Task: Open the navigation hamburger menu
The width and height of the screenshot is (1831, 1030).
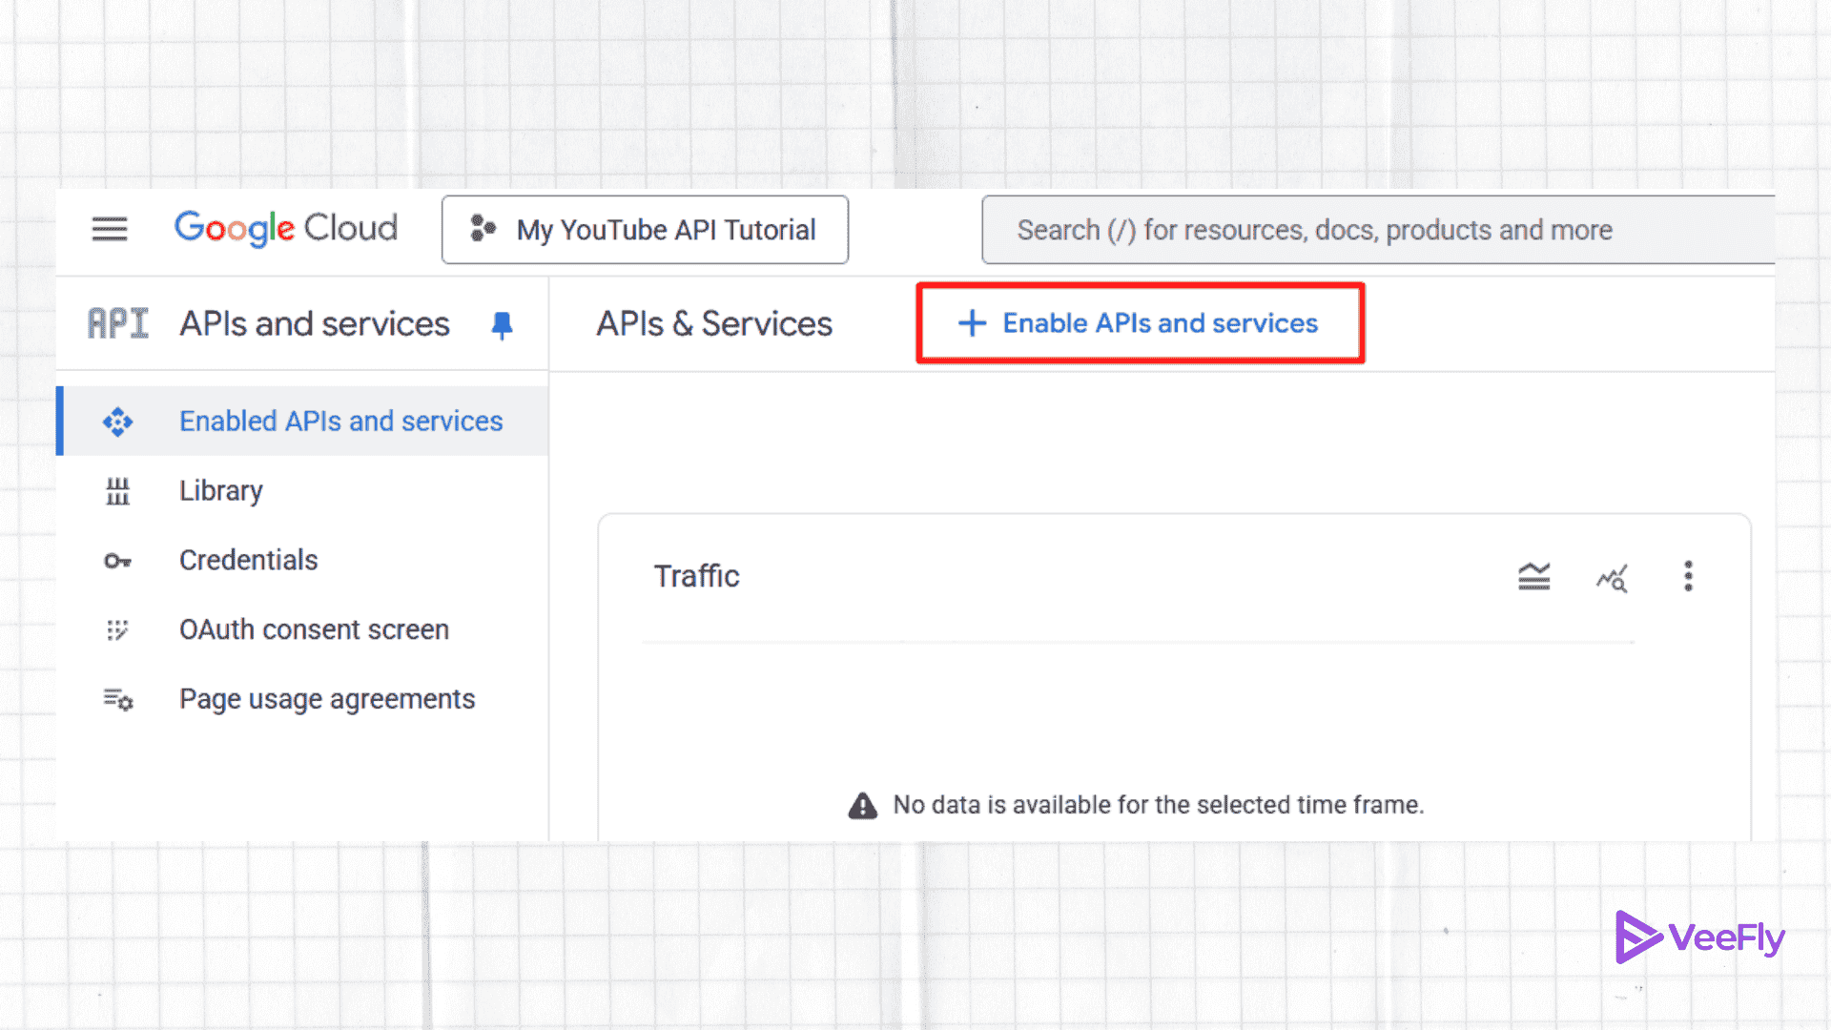Action: (x=109, y=229)
